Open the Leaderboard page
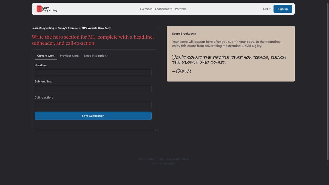The image size is (329, 185). pos(163,9)
